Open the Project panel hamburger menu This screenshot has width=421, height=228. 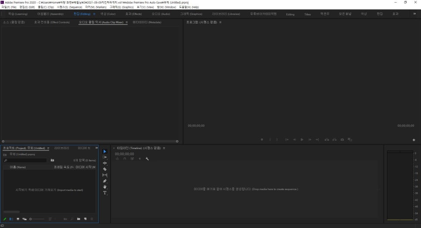(48, 148)
